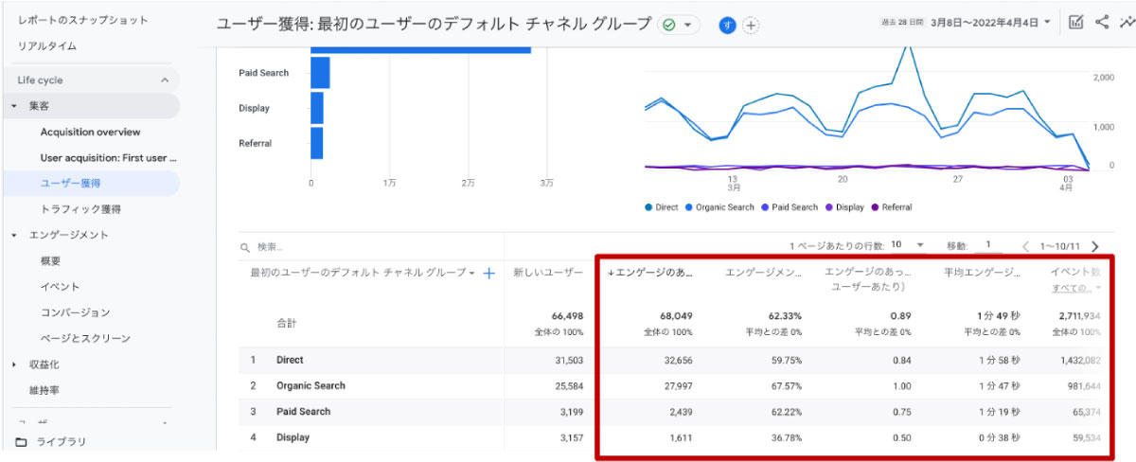Click the 移動 page number field
This screenshot has width=1136, height=462.
pyautogui.click(x=988, y=245)
